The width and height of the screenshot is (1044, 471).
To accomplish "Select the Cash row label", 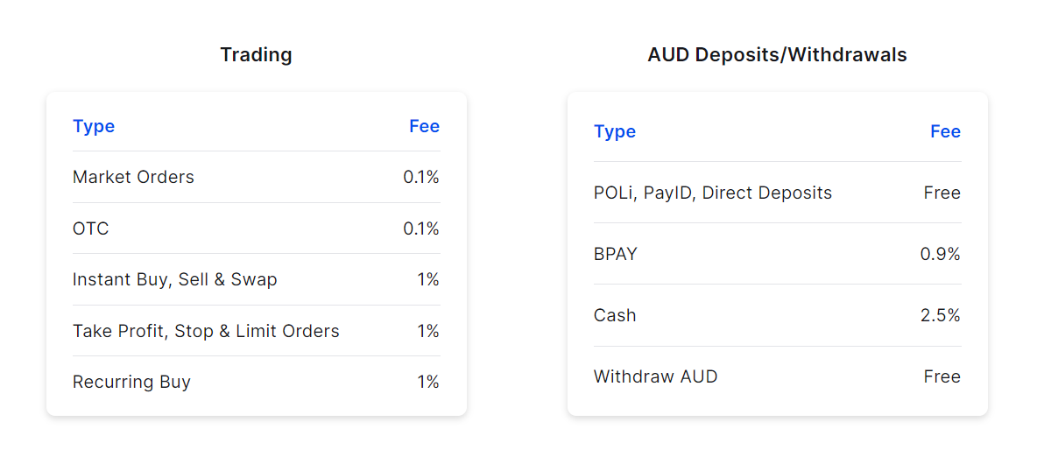I will (x=615, y=315).
